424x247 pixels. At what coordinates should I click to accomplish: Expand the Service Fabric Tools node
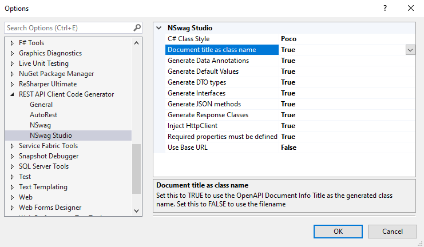[12, 146]
